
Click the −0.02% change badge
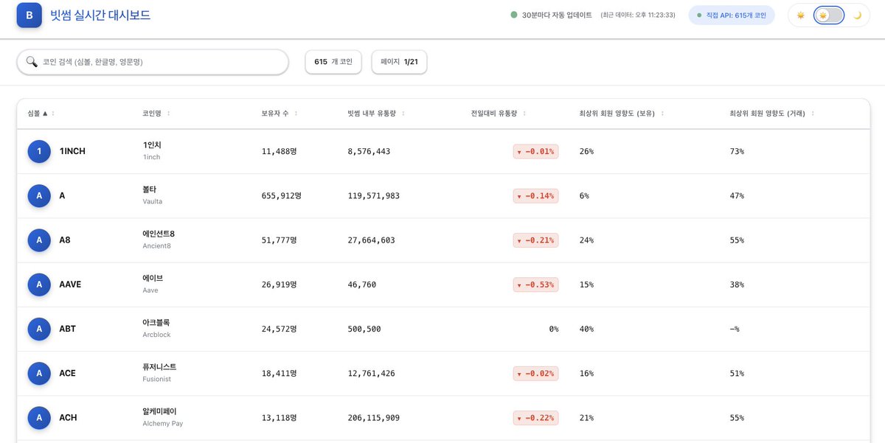(x=536, y=373)
